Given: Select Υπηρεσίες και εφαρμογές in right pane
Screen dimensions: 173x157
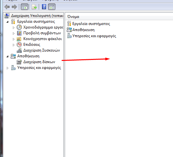Looking at the screenshot, I should pos(94,36).
